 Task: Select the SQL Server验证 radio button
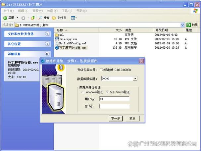(x=107, y=92)
